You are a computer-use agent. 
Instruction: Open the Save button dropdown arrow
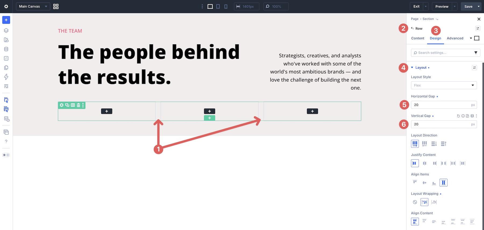click(479, 6)
